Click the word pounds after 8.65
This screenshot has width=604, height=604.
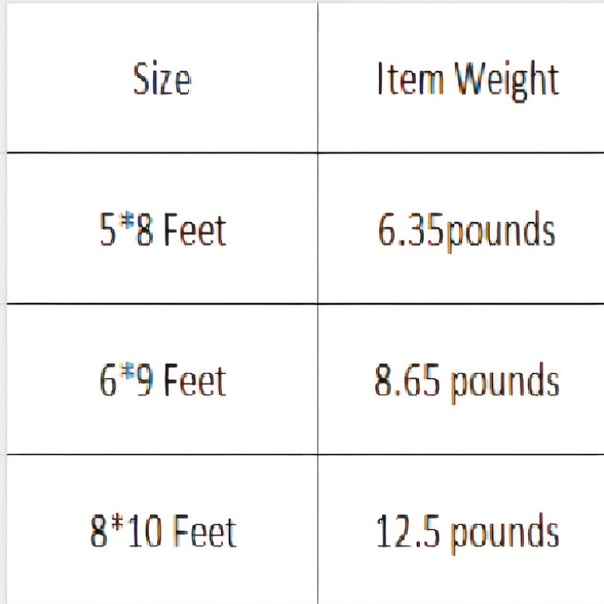coord(505,383)
